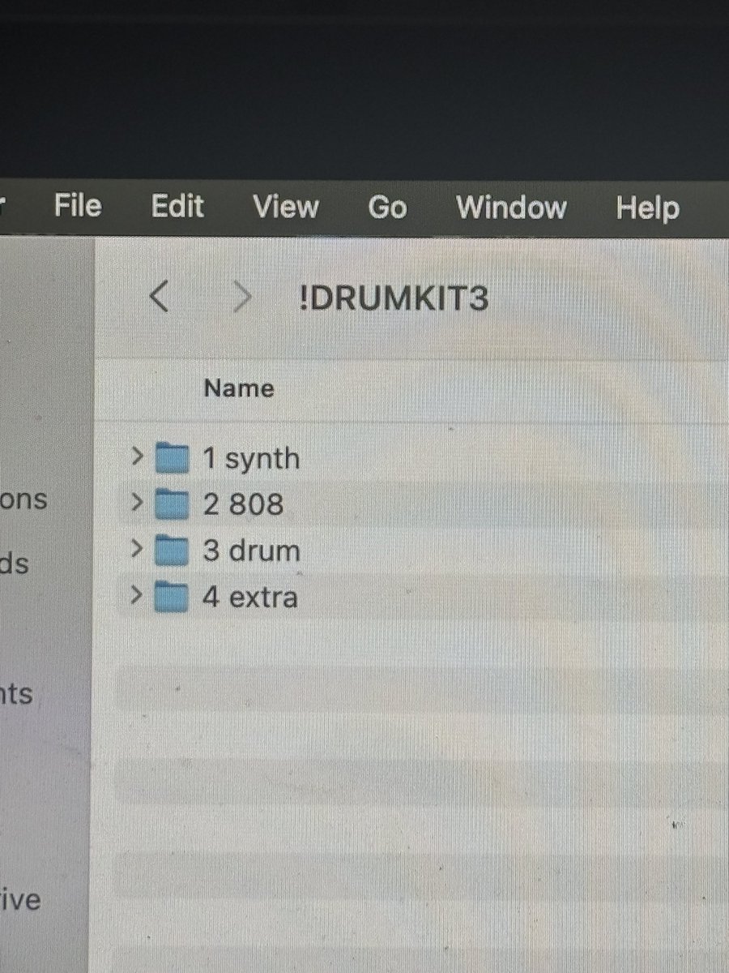Open the "3 drum" folder icon
This screenshot has width=729, height=973.
pyautogui.click(x=171, y=551)
